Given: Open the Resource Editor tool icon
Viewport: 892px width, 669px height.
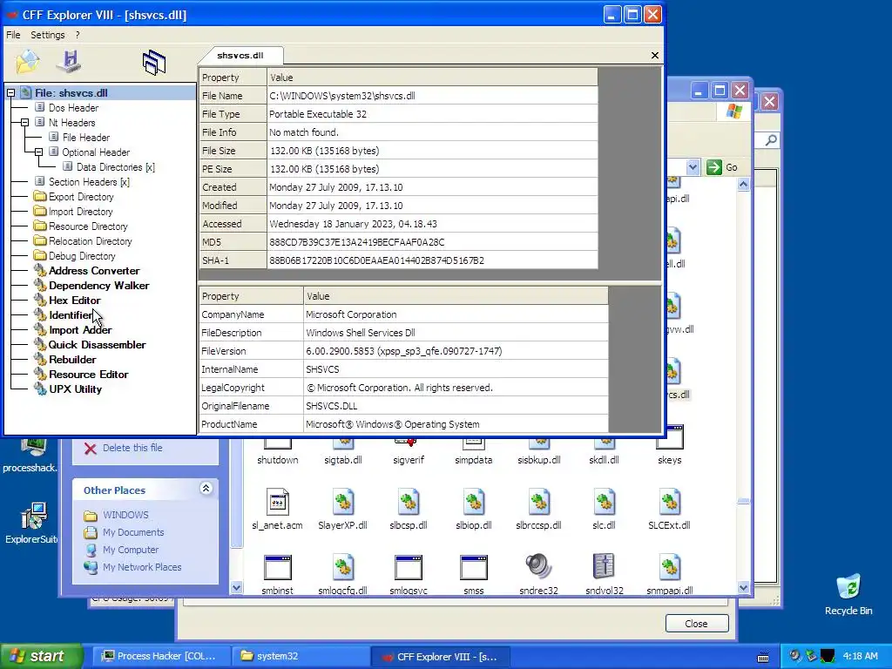Looking at the screenshot, I should pyautogui.click(x=40, y=374).
